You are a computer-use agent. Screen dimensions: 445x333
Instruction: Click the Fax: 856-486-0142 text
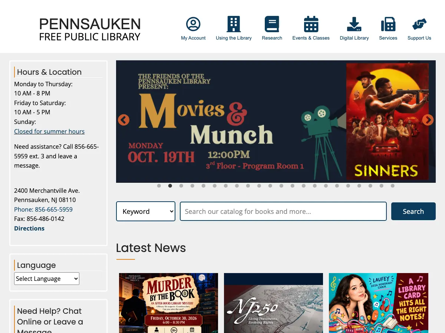click(39, 219)
